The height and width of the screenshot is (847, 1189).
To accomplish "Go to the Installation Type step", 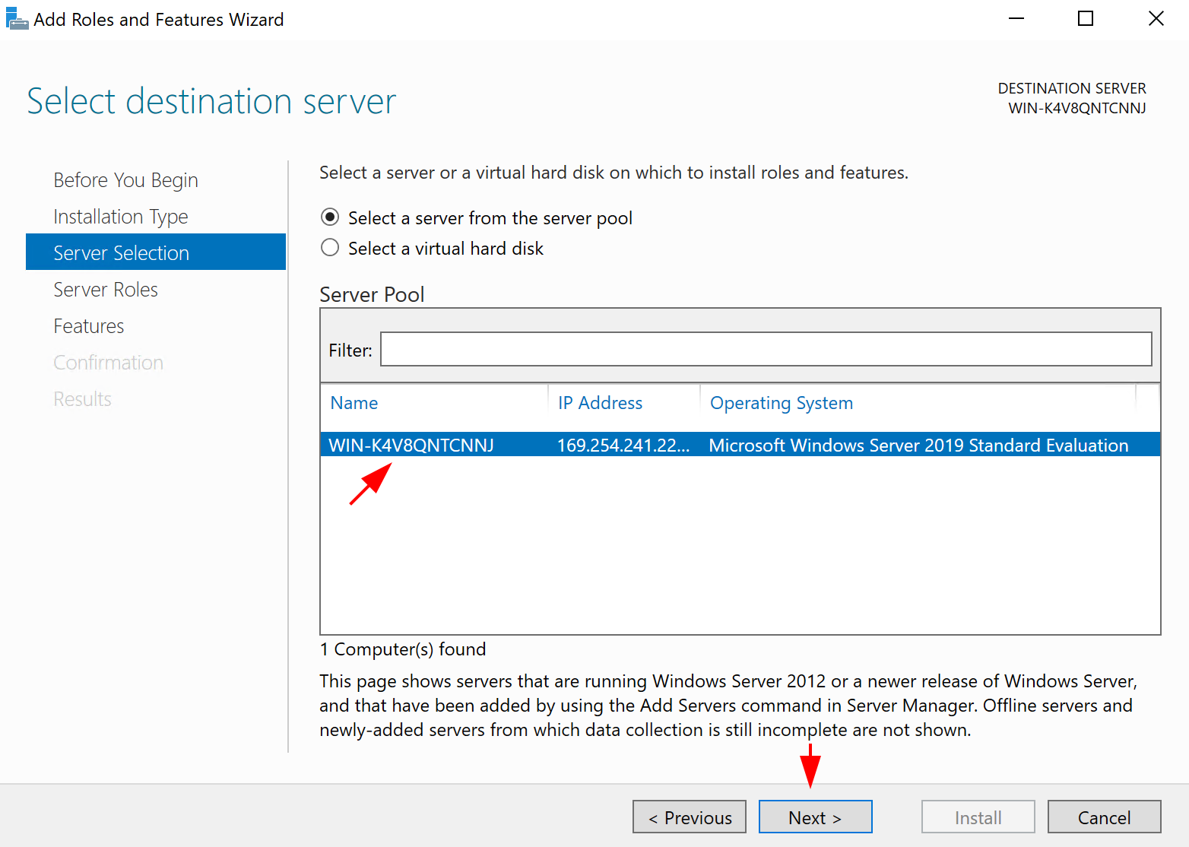I will click(x=120, y=216).
